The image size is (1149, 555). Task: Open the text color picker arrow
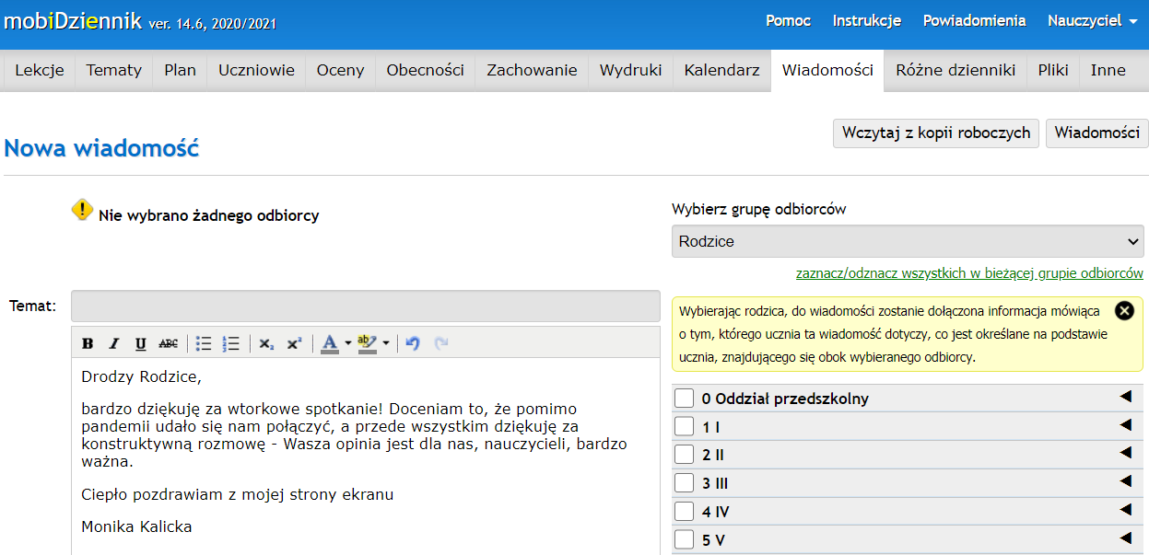click(x=348, y=343)
